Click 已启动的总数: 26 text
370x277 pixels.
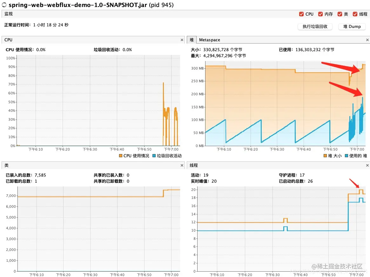click(x=296, y=181)
